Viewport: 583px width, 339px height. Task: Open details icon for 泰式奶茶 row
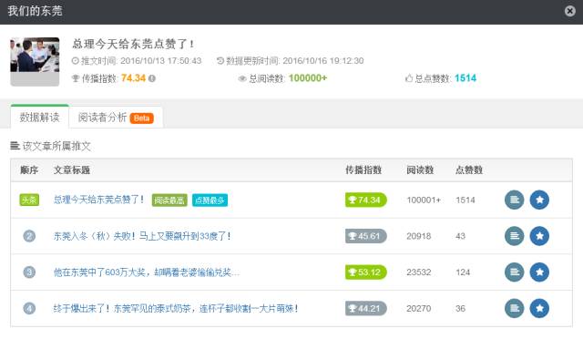[514, 308]
